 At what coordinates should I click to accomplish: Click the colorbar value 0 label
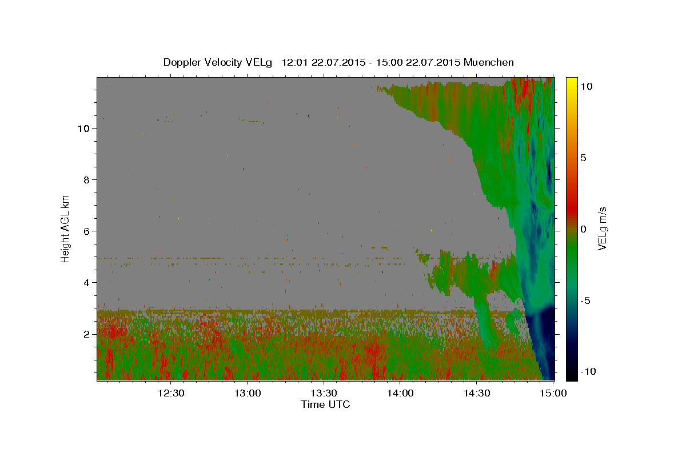[x=583, y=229]
